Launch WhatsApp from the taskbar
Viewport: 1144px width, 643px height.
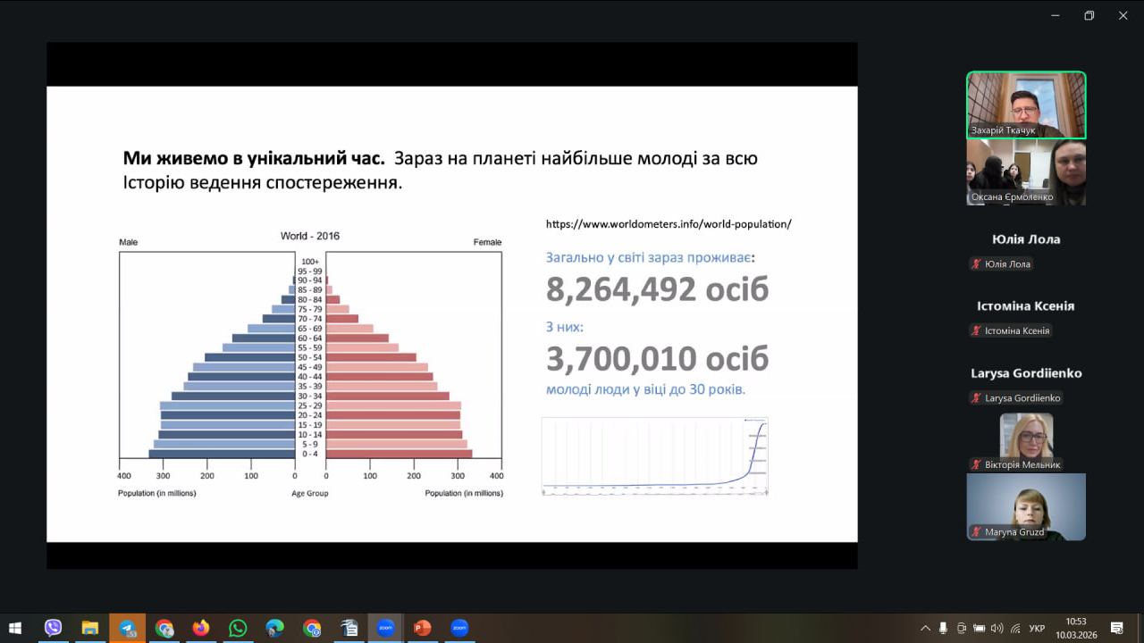[x=237, y=628]
